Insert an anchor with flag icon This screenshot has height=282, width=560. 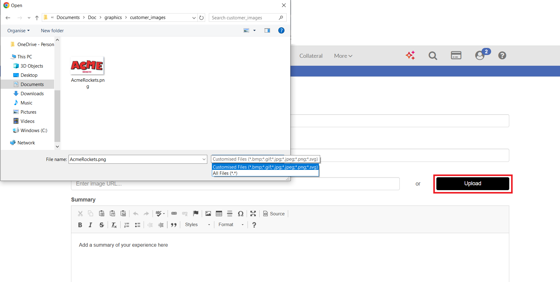(x=196, y=213)
